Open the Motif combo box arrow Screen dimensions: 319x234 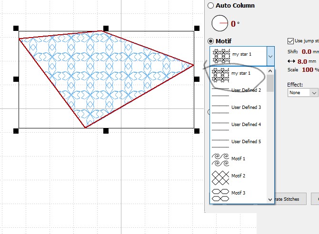(x=270, y=56)
